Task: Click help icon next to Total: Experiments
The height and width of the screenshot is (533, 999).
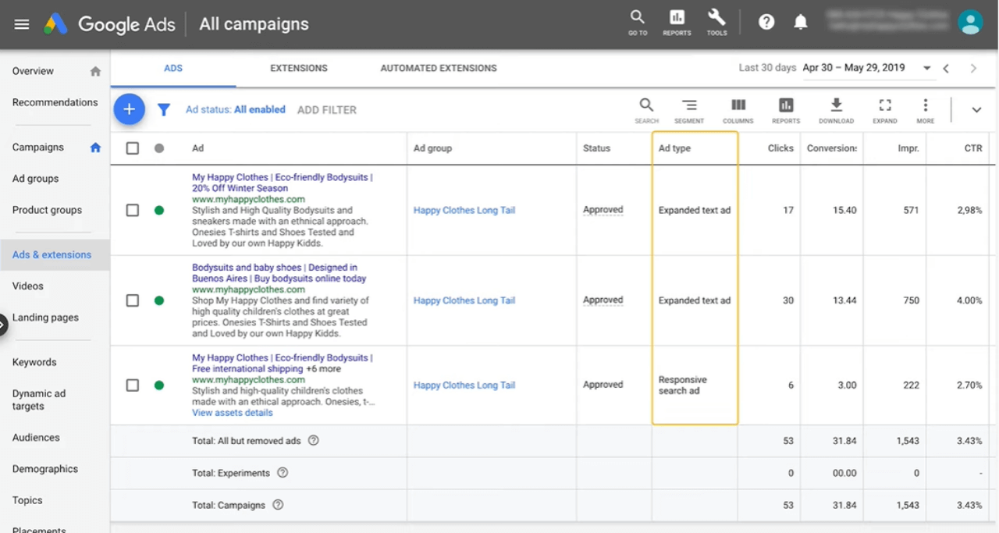Action: coord(283,473)
